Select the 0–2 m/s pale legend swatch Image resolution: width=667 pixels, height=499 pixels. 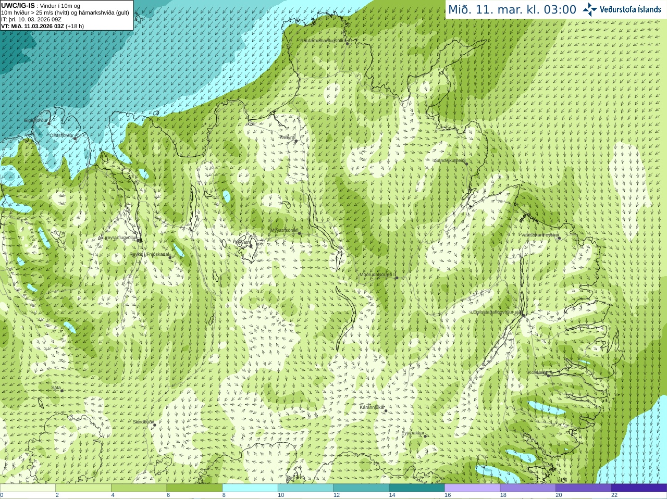point(28,488)
